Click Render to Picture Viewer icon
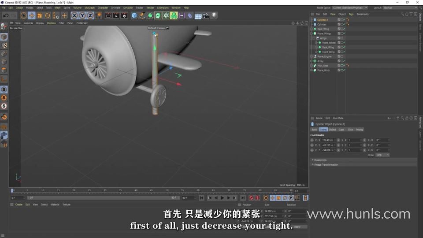This screenshot has width=423, height=238. [116, 16]
